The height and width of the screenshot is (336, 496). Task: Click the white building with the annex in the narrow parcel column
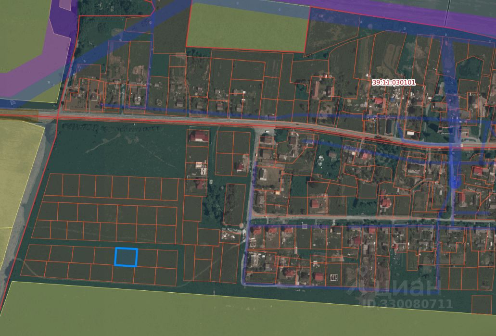coord(202,168)
